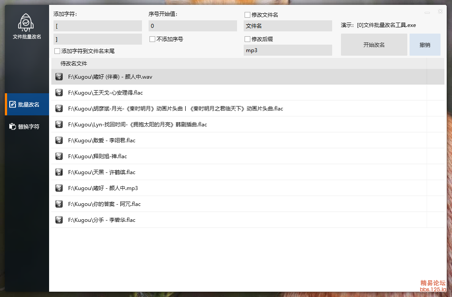452x297 pixels.
Task: Check the 修改文件名 option
Action: pyautogui.click(x=247, y=15)
